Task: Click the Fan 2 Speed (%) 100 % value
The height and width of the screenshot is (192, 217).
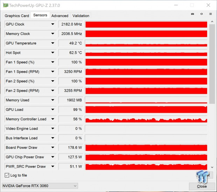Action: (71, 81)
